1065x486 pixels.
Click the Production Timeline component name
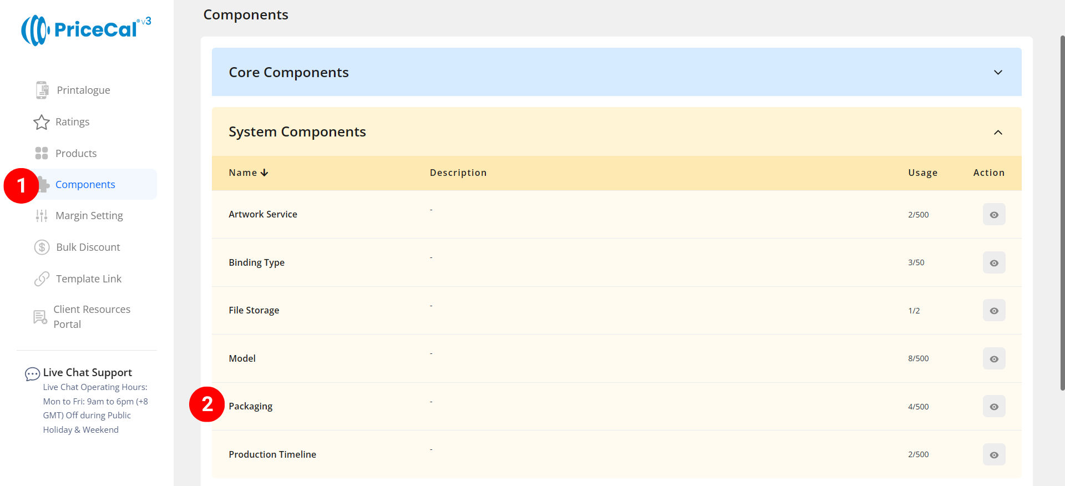pyautogui.click(x=272, y=454)
